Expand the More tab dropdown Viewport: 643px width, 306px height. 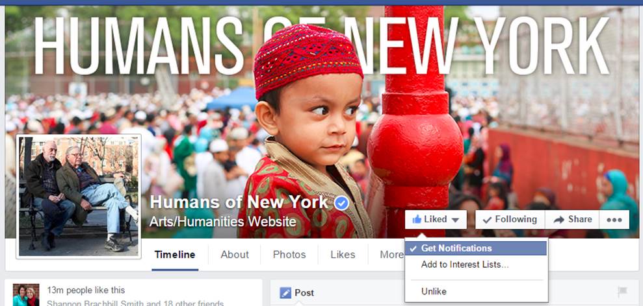tap(391, 254)
